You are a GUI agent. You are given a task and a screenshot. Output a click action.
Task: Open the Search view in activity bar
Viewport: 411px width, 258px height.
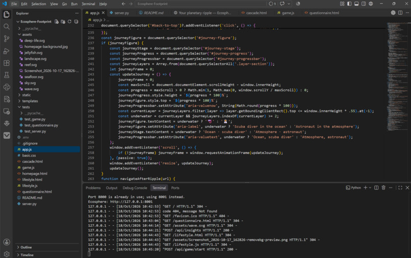[7, 27]
